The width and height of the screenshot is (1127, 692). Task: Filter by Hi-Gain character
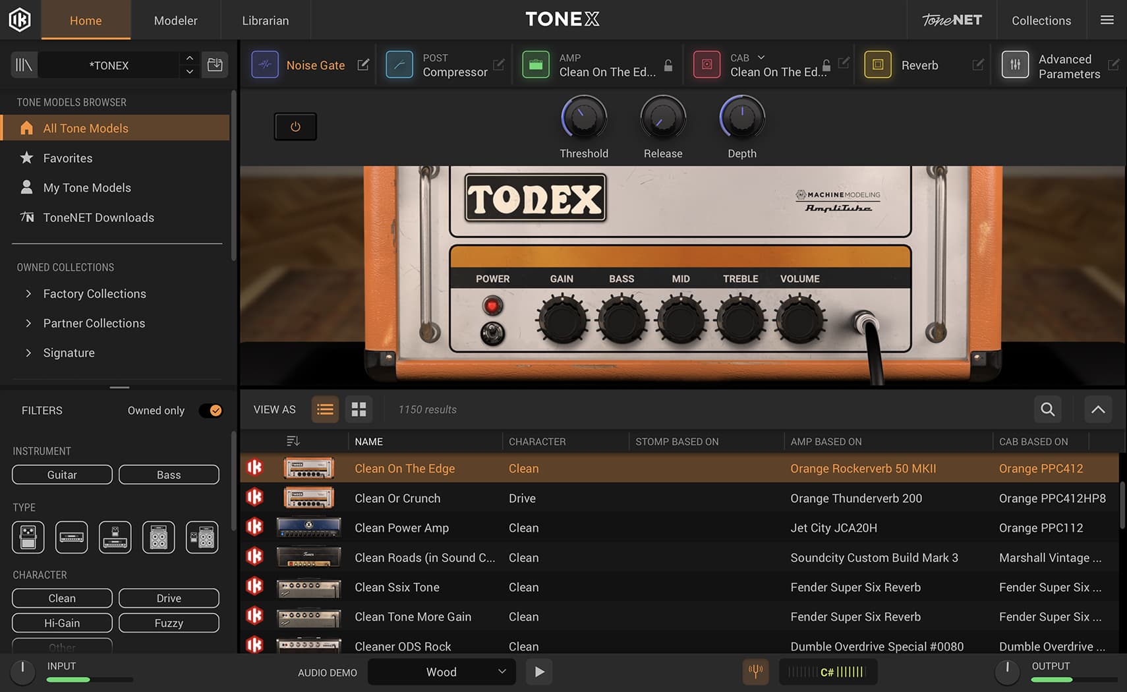62,623
